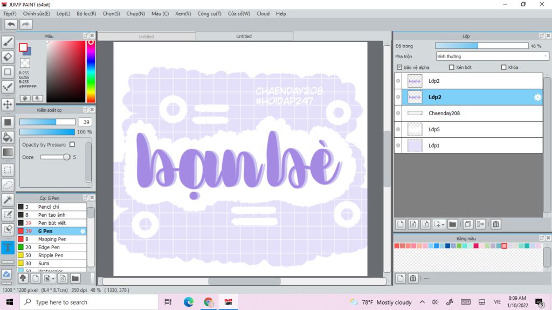This screenshot has height=310, width=552.
Task: Select the Edge Pen brush
Action: [52, 247]
